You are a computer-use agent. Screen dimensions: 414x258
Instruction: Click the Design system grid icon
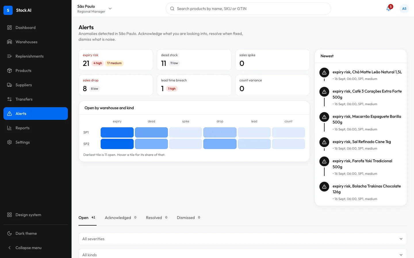[9, 215]
